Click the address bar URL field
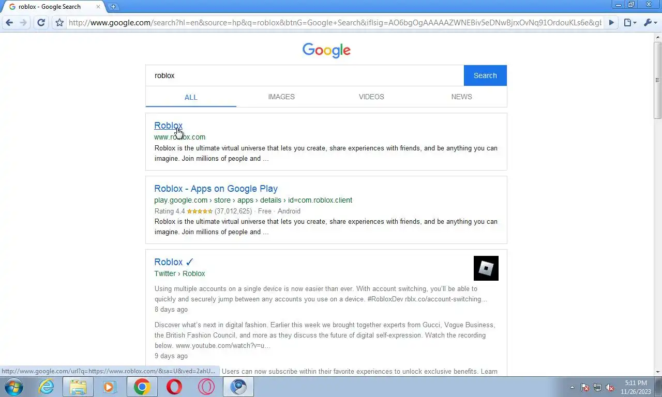Viewport: 662px width, 397px height. click(335, 23)
